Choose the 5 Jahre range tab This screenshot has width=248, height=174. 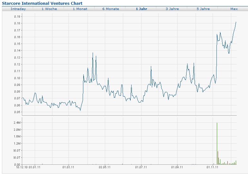(203, 9)
